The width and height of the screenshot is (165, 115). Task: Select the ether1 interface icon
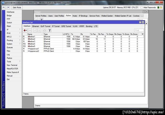click(29, 37)
